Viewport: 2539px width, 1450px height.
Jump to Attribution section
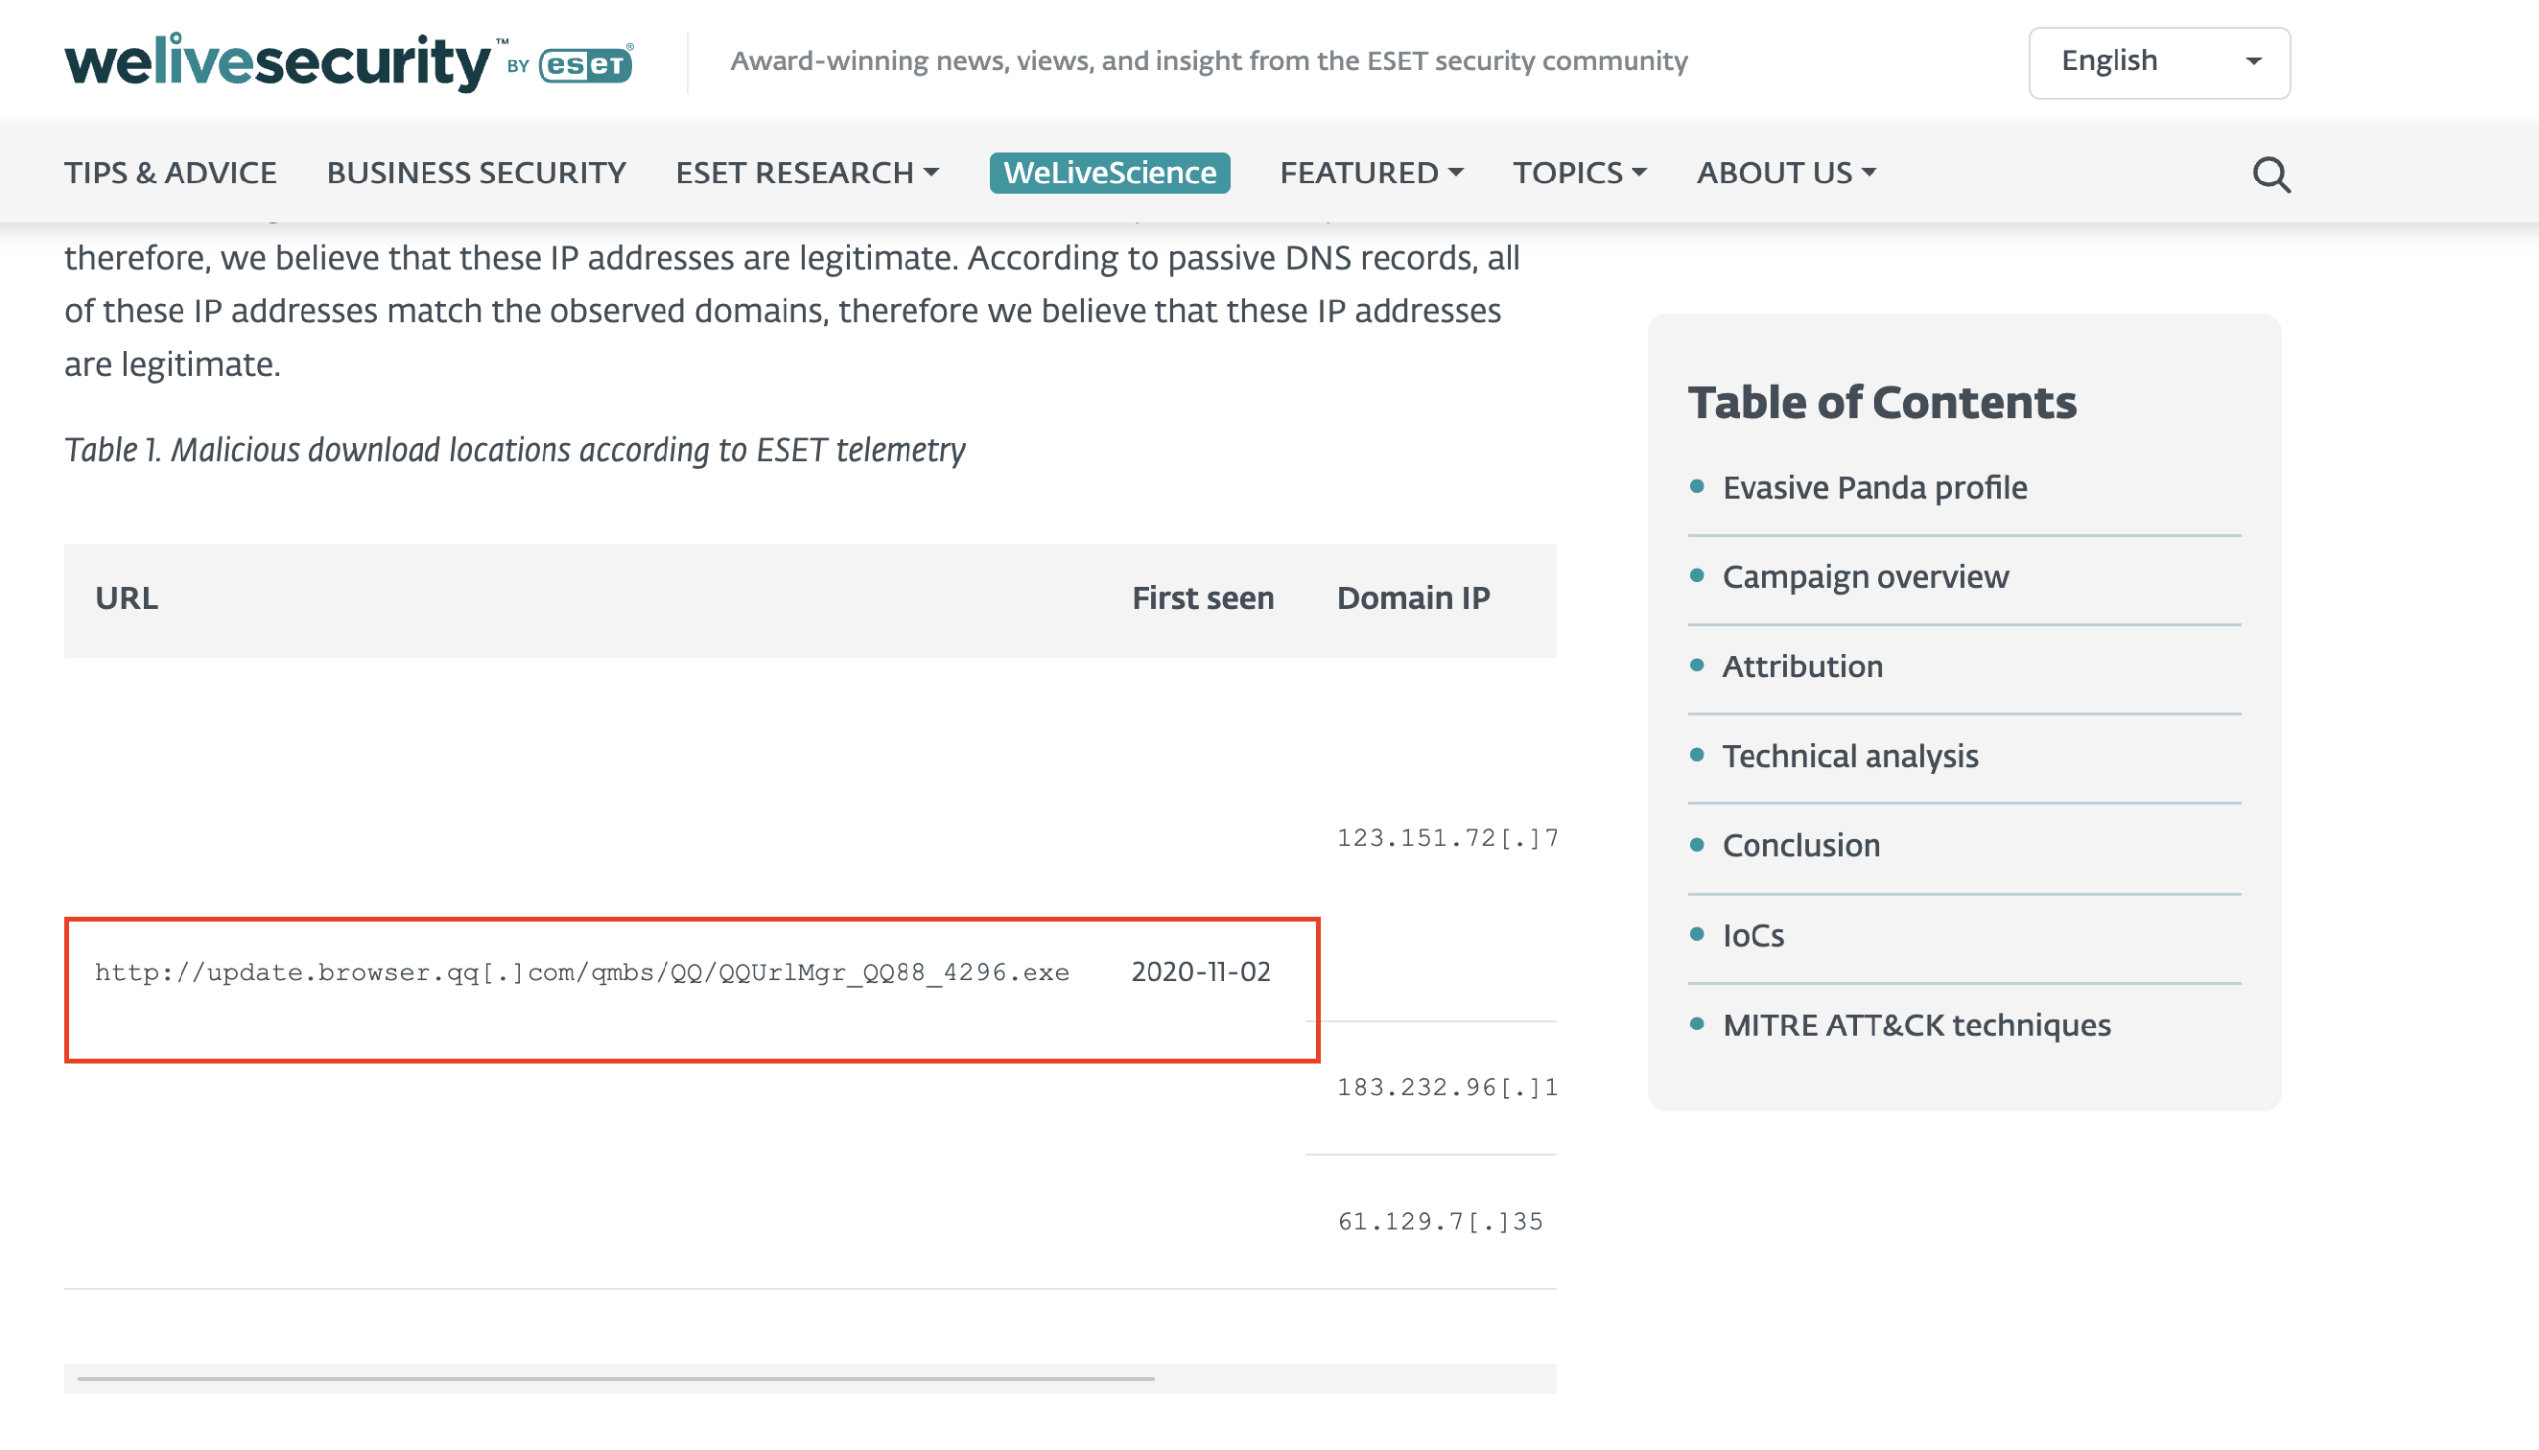1802,666
